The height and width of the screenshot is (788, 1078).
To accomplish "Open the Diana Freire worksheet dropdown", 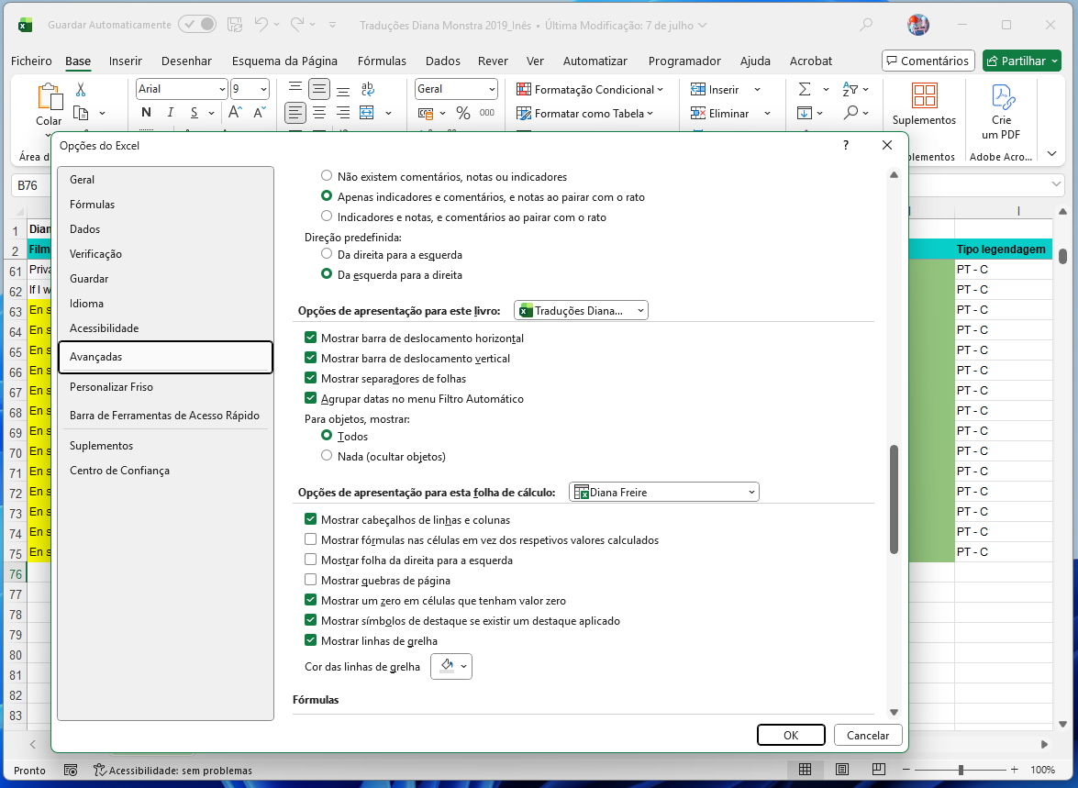I will click(664, 493).
